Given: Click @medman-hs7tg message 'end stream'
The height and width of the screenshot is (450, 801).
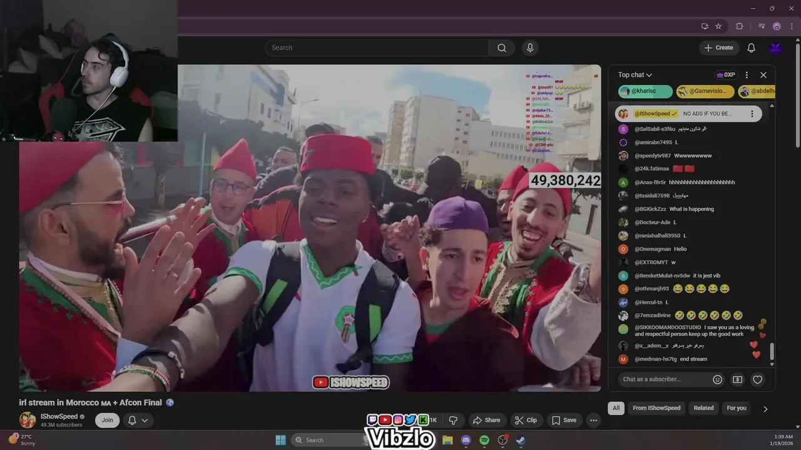Looking at the screenshot, I should pyautogui.click(x=693, y=359).
